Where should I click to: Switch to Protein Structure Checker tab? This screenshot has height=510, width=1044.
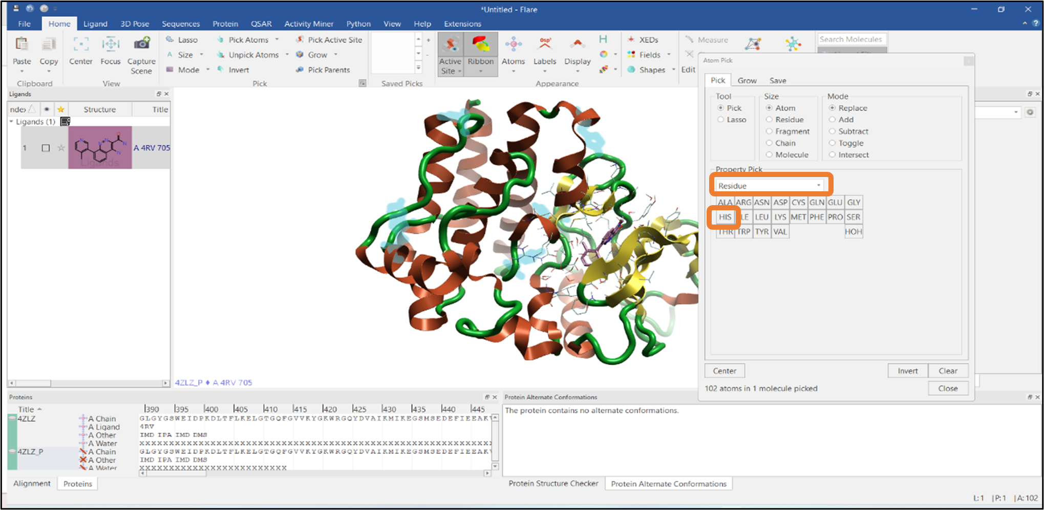[x=553, y=483]
